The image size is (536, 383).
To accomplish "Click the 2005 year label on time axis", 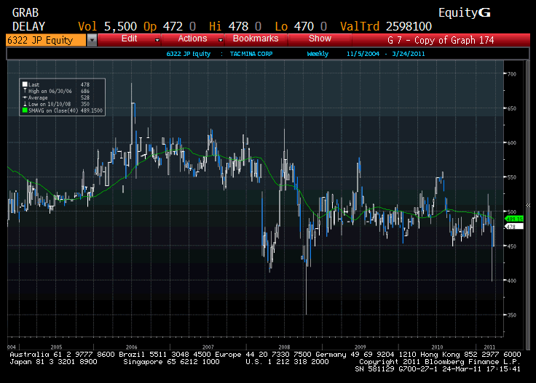I will (56, 347).
